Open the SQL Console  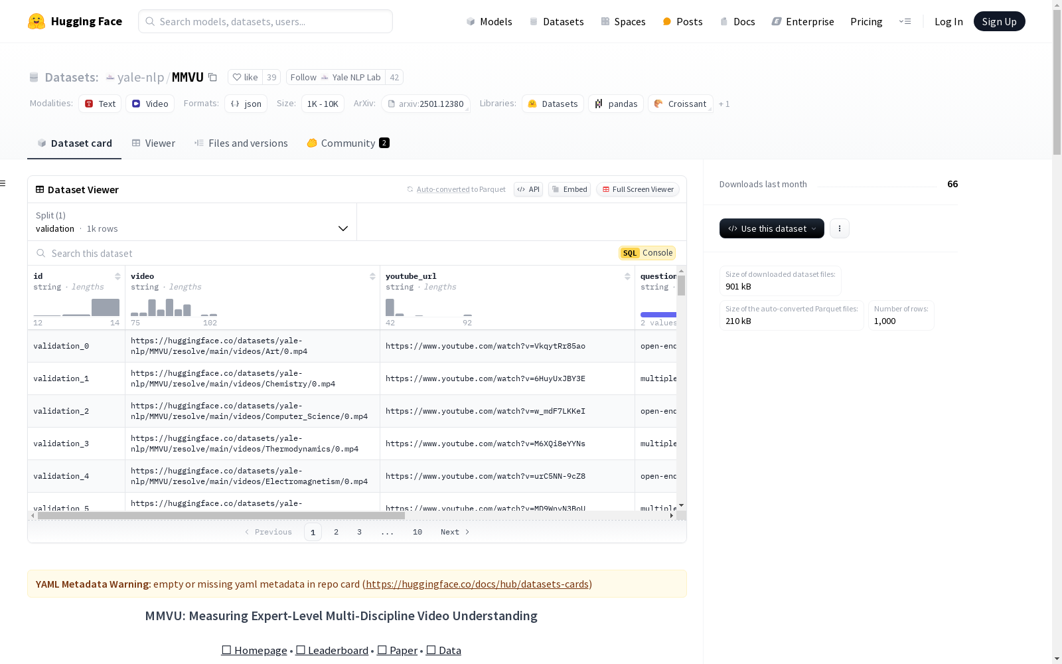(647, 253)
